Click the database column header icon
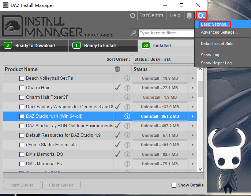Image resolution: width=251 pixels, height=196 pixels. click(x=117, y=69)
